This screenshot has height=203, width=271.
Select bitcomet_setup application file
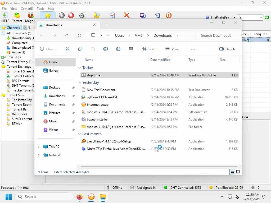coord(159,105)
